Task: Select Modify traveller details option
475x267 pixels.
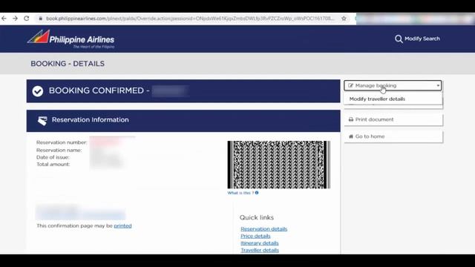Action: [x=377, y=99]
